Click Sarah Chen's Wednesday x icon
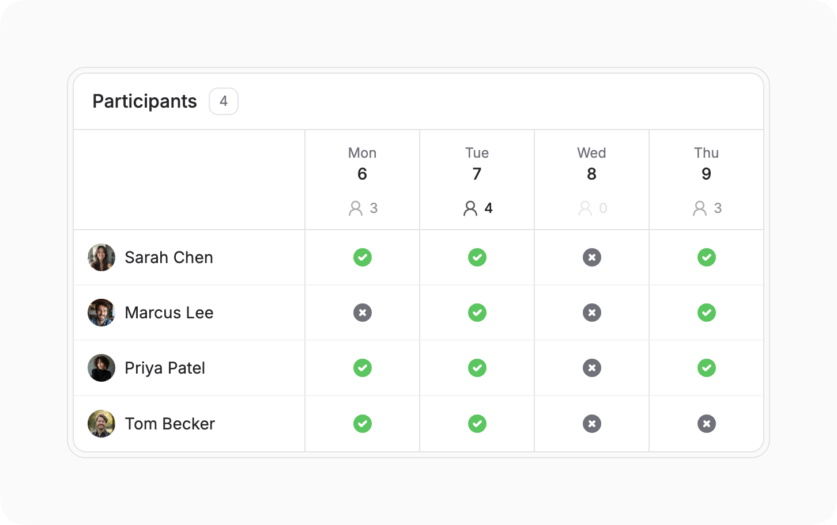The width and height of the screenshot is (837, 525). click(592, 257)
